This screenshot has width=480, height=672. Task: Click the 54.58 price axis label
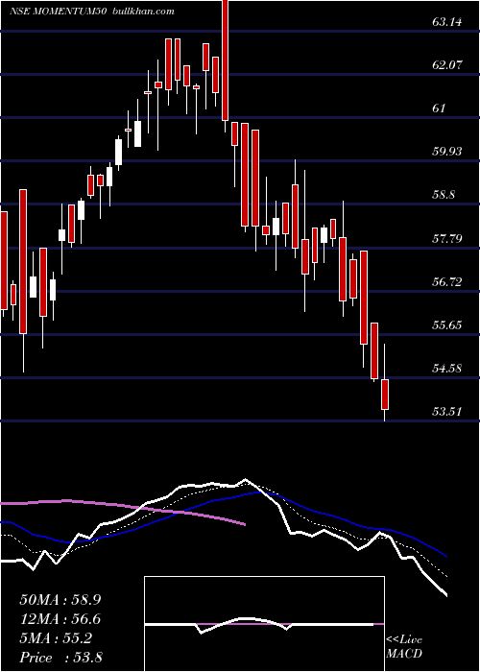point(447,368)
